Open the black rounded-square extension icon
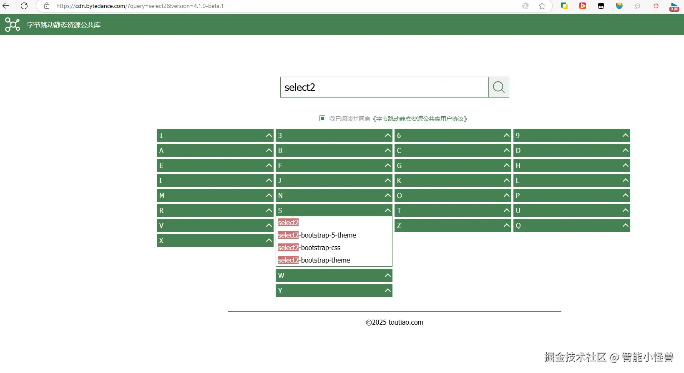This screenshot has height=373, width=684. 601,6
